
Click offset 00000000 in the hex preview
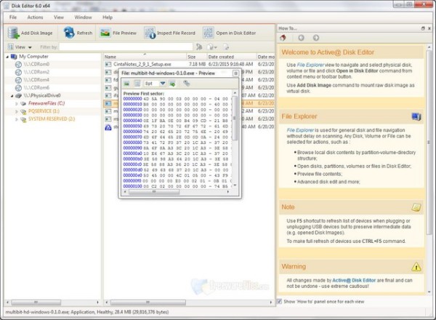tap(132, 99)
